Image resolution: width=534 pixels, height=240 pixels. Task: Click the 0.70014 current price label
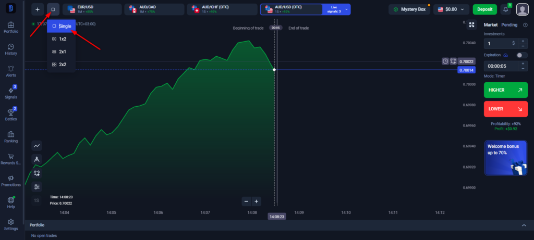point(466,70)
